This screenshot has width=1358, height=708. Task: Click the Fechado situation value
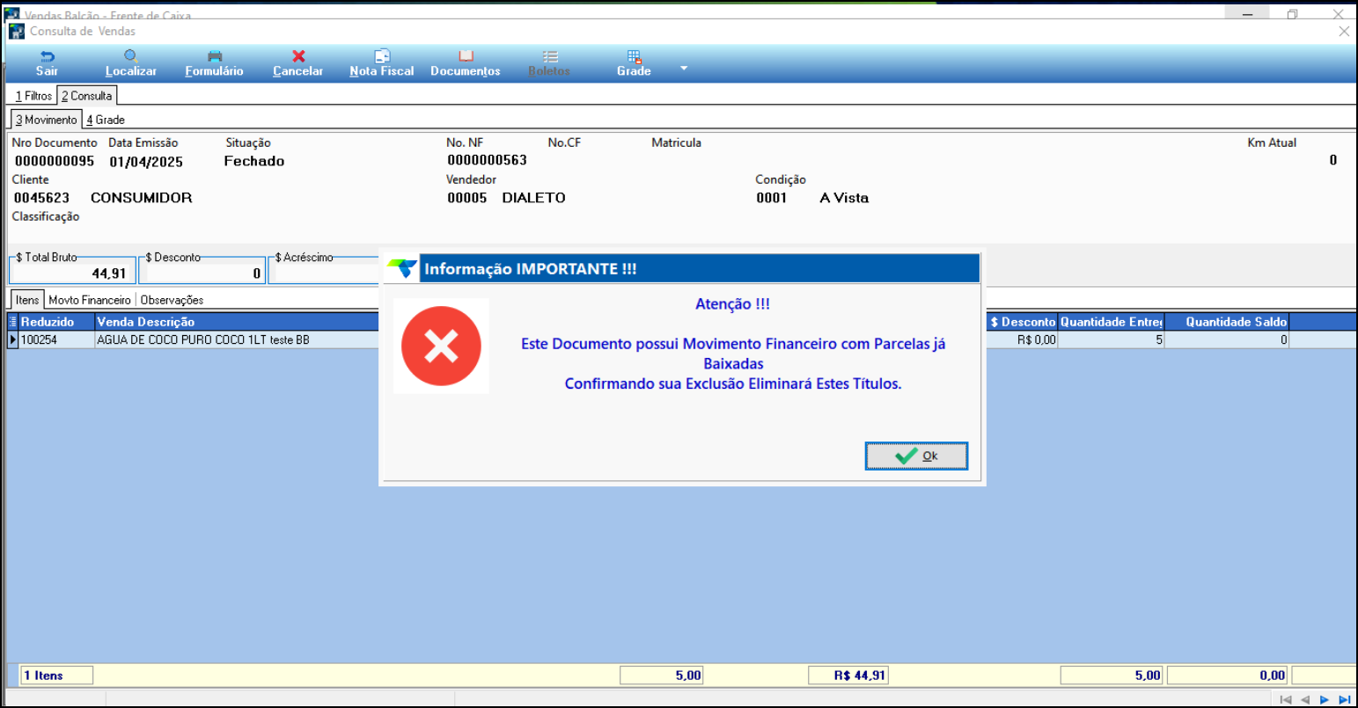[254, 161]
